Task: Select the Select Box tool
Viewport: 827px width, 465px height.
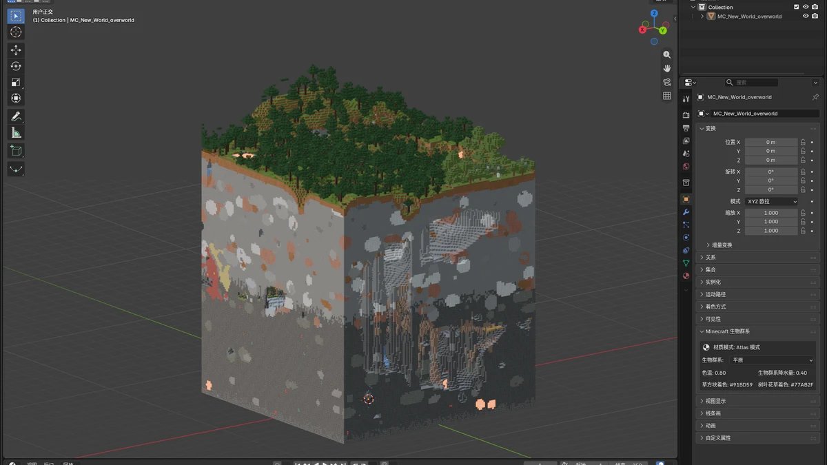Action: [x=16, y=15]
